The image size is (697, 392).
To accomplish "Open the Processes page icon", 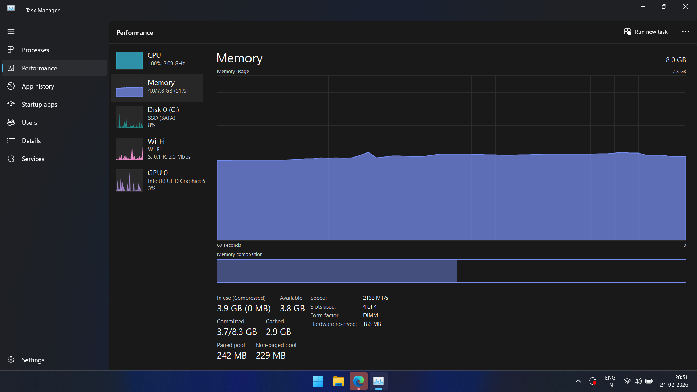I will [11, 50].
